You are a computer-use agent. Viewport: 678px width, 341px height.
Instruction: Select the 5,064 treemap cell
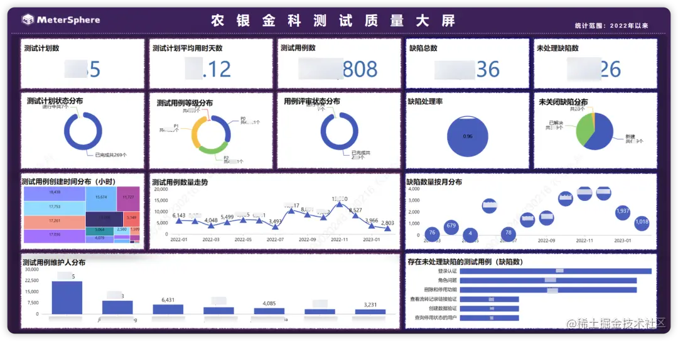(x=99, y=230)
